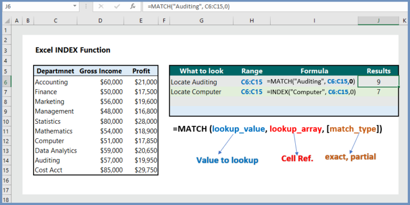
Task: Click cell J6 with result 9
Action: (x=379, y=82)
